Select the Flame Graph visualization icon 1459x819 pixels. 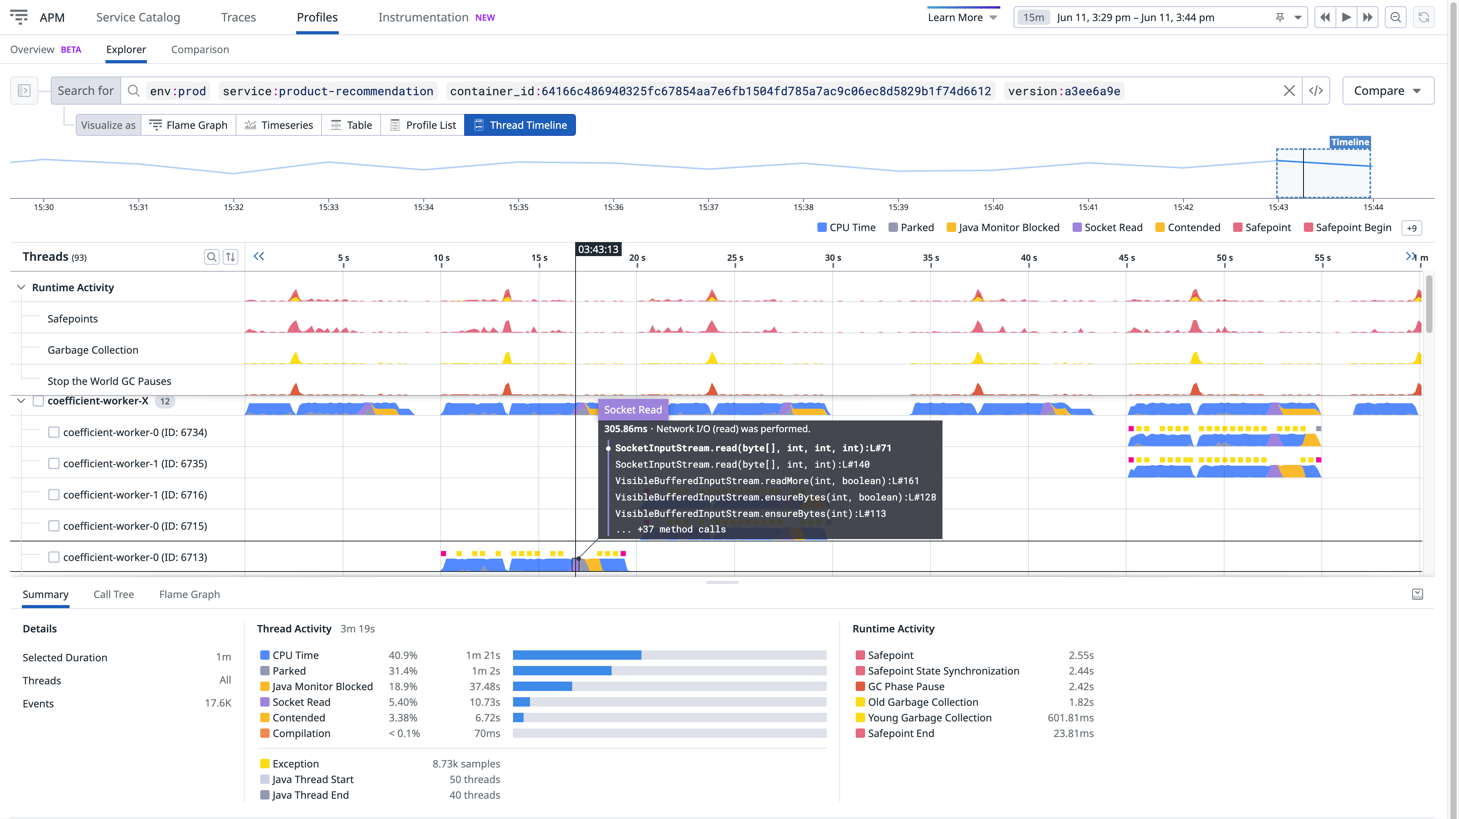point(156,125)
